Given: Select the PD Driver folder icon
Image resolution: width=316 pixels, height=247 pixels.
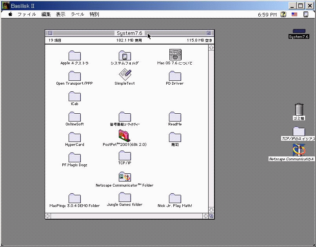Looking at the screenshot, I should tap(175, 76).
